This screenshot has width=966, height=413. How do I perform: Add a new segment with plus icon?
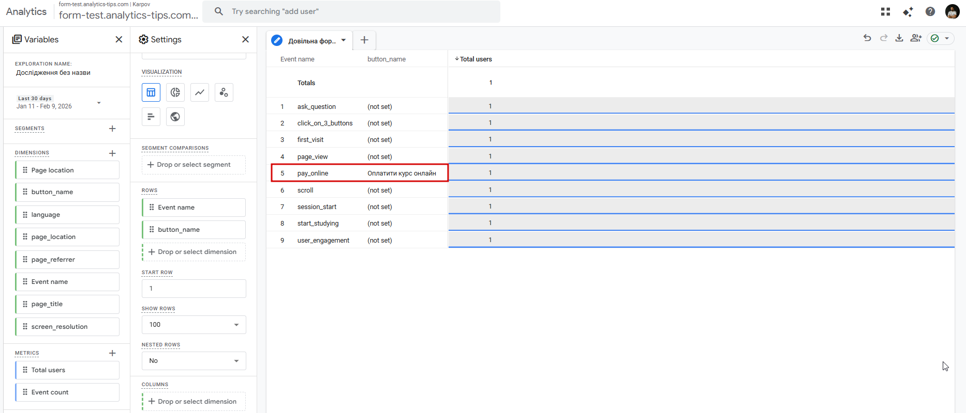tap(112, 129)
